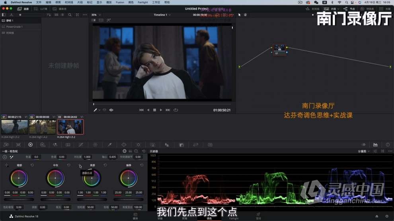Image resolution: width=394 pixels, height=221 pixels.
Task: Open the HDR wheels palette
Action: pos(43,144)
